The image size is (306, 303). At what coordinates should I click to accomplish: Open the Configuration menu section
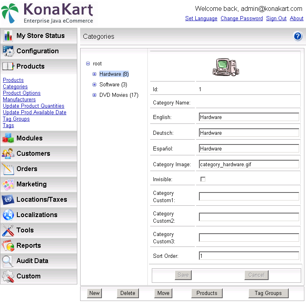click(x=39, y=51)
